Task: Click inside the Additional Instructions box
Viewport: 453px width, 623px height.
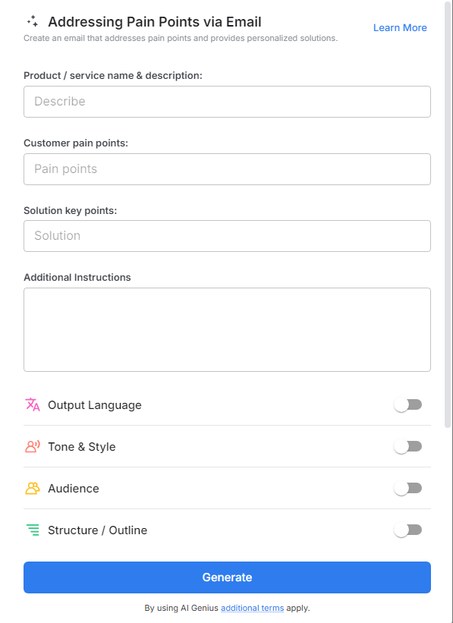Action: tap(227, 329)
